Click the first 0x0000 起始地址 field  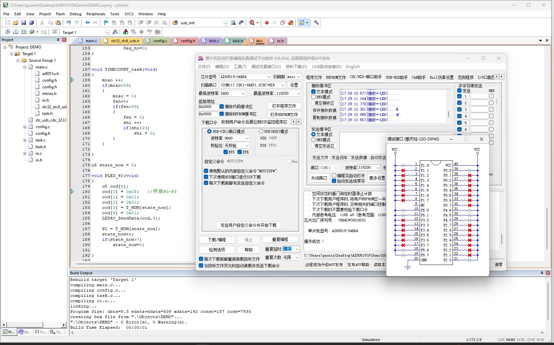(208, 107)
